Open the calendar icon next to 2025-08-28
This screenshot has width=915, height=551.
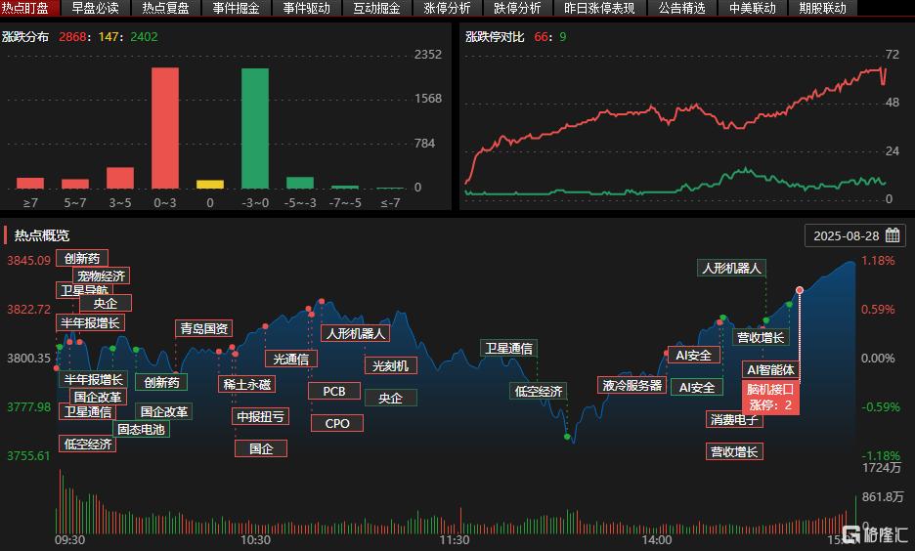[x=893, y=236]
